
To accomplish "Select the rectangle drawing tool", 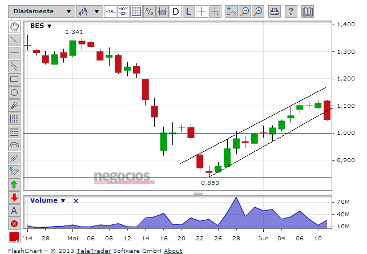I will pos(14,79).
